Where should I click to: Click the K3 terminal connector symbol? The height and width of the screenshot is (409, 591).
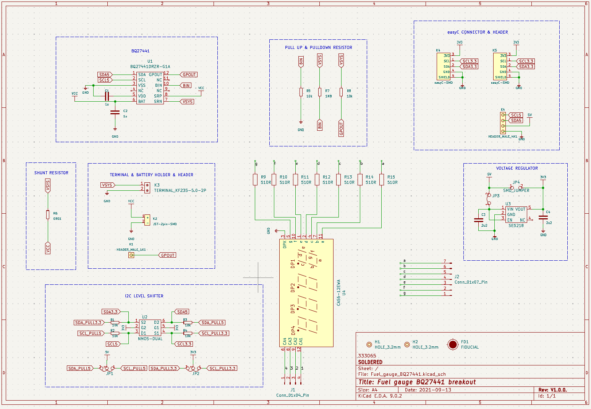coord(147,187)
